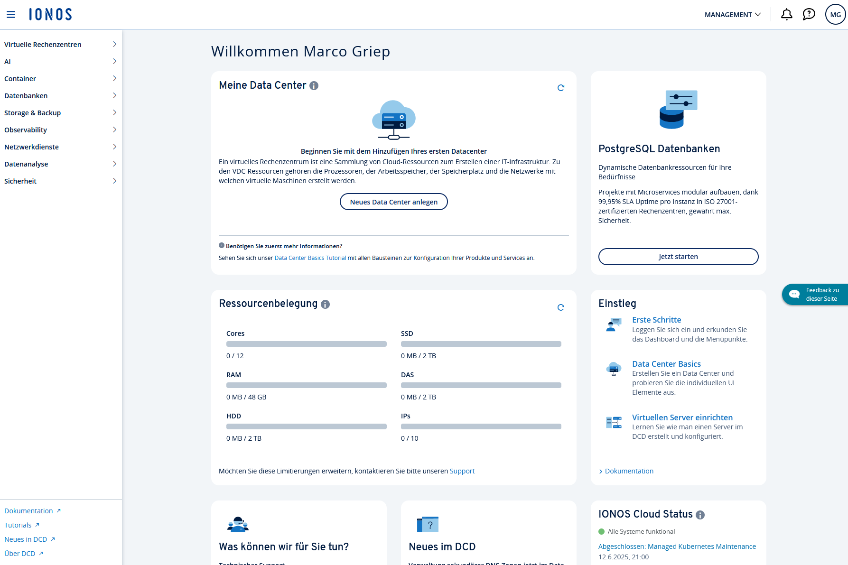Expand the Datenbanken menu chevron
The height and width of the screenshot is (565, 848).
point(114,96)
